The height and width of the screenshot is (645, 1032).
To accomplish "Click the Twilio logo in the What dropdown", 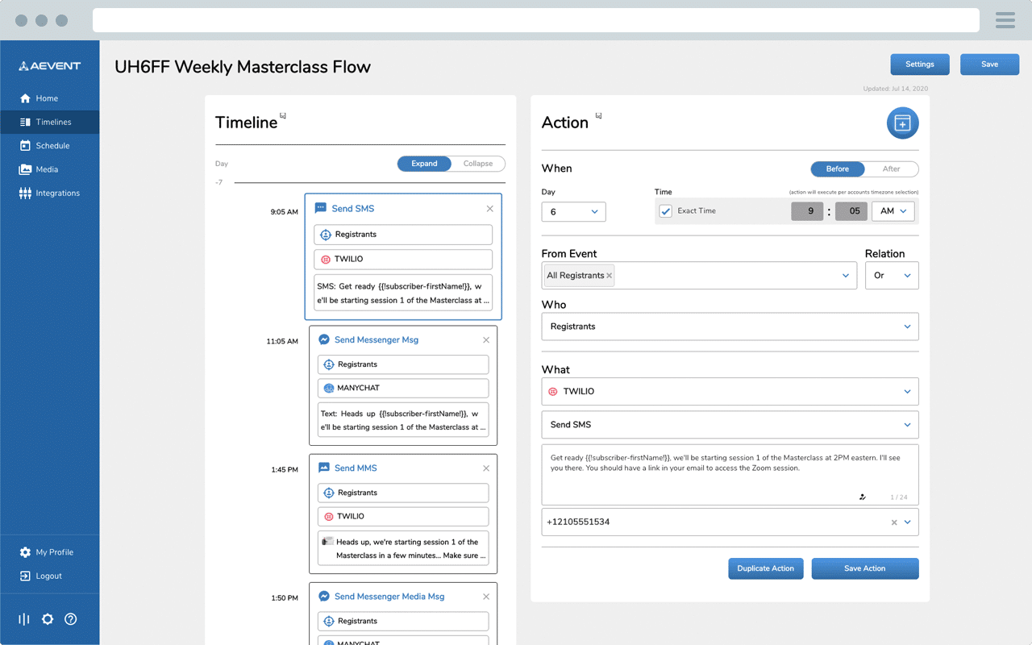I will [x=552, y=392].
